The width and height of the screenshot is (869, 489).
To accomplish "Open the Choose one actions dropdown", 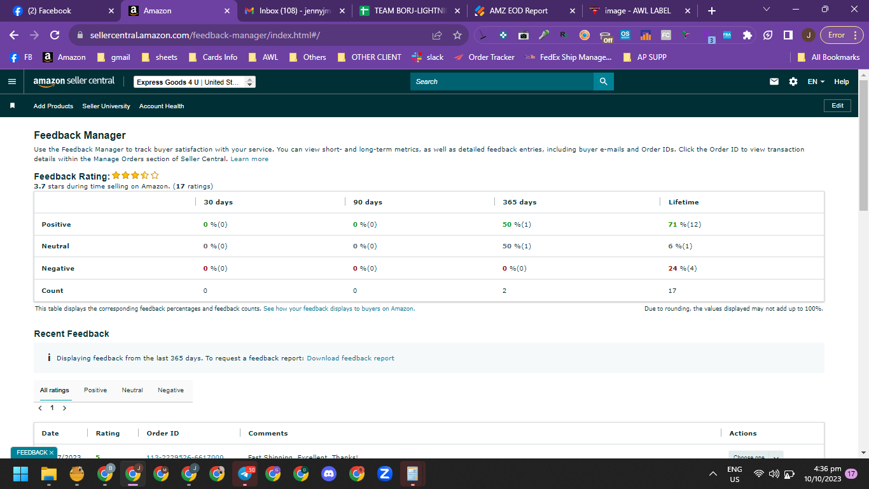I will (x=756, y=456).
